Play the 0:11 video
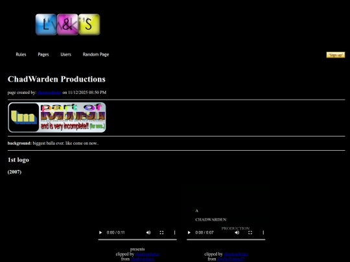The width and height of the screenshot is (350, 262). tap(100, 233)
